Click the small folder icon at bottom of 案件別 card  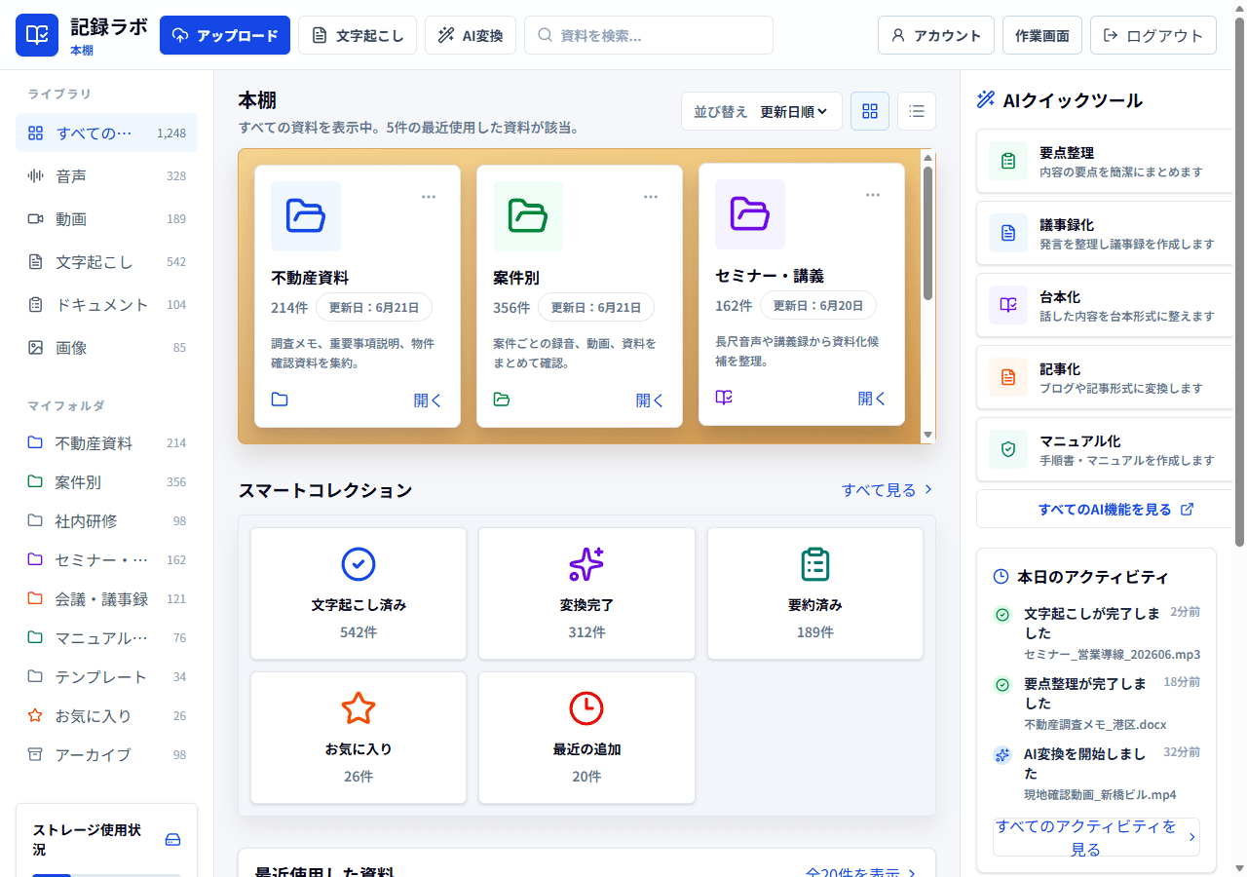pos(502,400)
